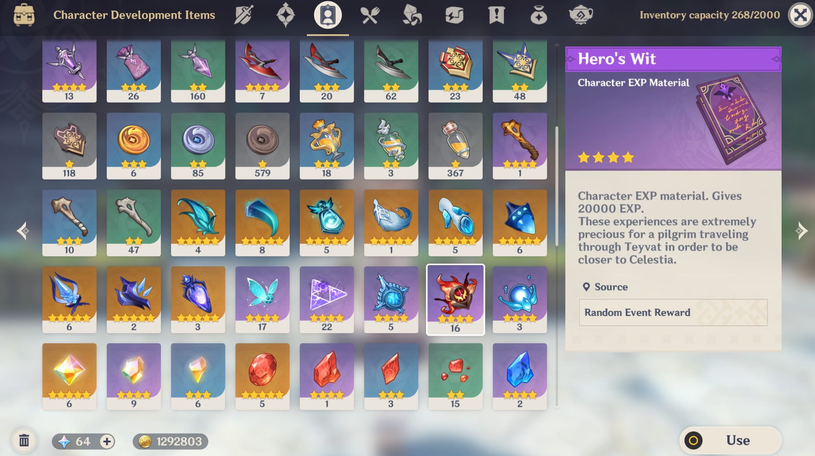Open the Food inventory tab
The width and height of the screenshot is (815, 456).
coord(370,15)
